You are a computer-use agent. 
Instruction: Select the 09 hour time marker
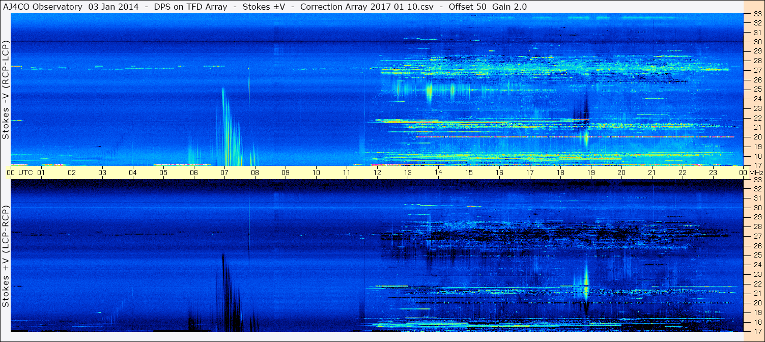click(x=286, y=173)
